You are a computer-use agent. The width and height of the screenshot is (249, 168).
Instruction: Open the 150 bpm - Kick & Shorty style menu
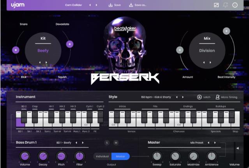156,97
